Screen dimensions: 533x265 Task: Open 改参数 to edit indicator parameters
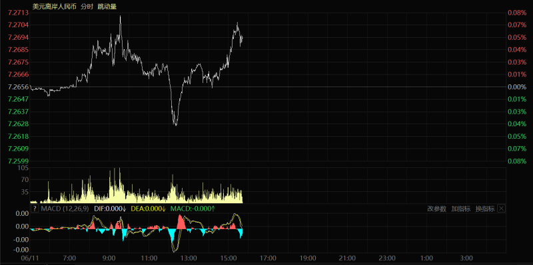[x=437, y=209]
